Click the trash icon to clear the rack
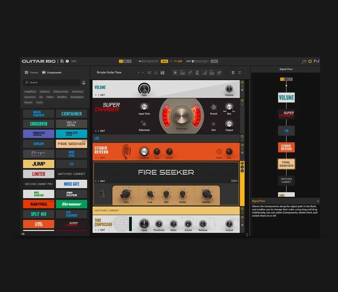 pyautogui.click(x=233, y=72)
